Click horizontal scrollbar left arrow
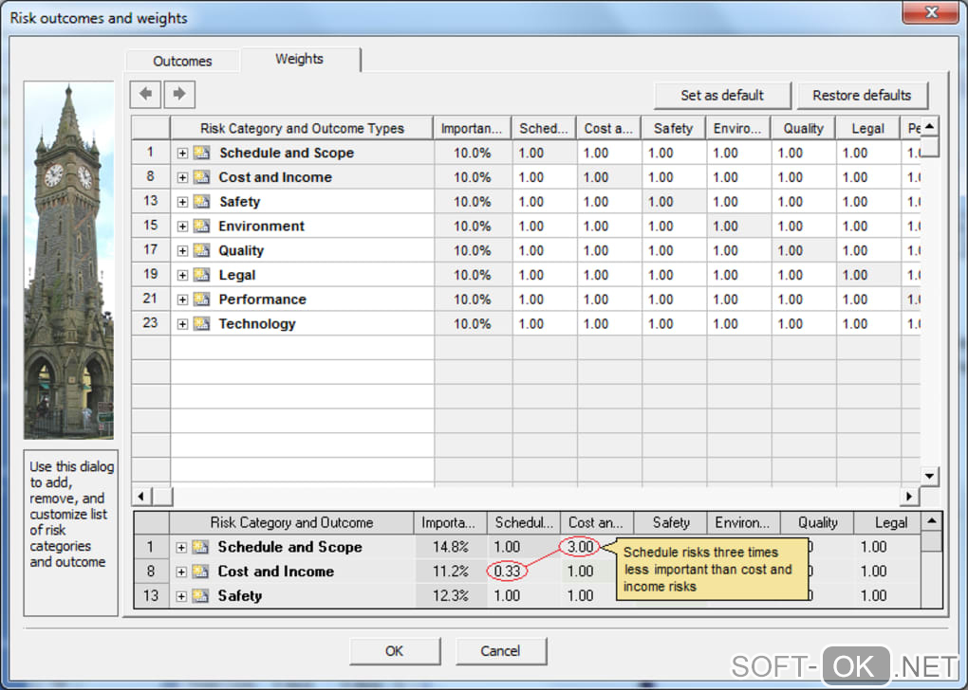This screenshot has height=690, width=968. [x=141, y=496]
